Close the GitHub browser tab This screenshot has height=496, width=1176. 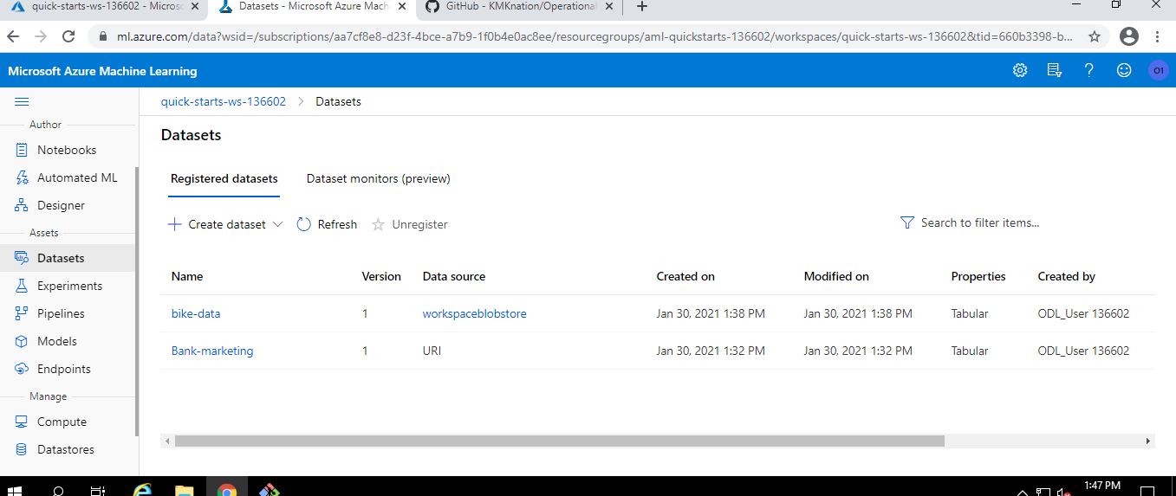[x=609, y=7]
